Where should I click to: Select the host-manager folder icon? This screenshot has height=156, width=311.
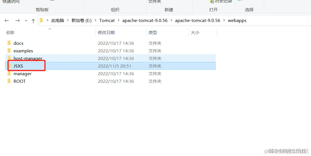point(9,58)
